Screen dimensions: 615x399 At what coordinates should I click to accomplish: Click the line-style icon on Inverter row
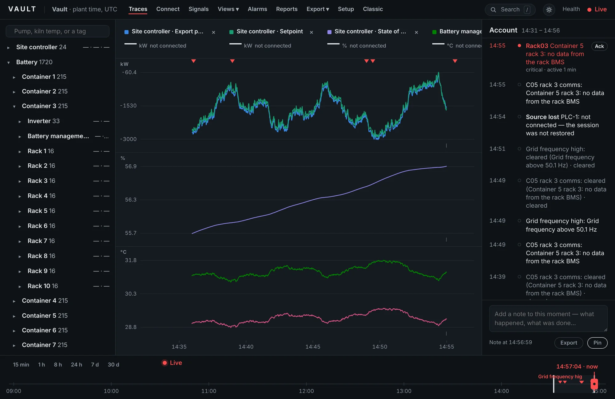click(x=101, y=121)
